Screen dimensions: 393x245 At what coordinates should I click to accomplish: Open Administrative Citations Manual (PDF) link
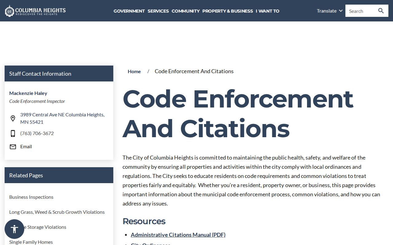pos(178,235)
